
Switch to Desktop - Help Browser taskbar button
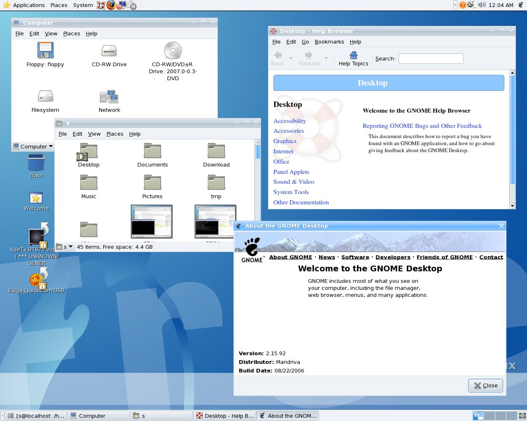[x=225, y=416]
